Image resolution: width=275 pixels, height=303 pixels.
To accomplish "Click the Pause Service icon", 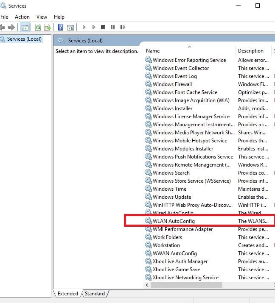I will (113, 27).
